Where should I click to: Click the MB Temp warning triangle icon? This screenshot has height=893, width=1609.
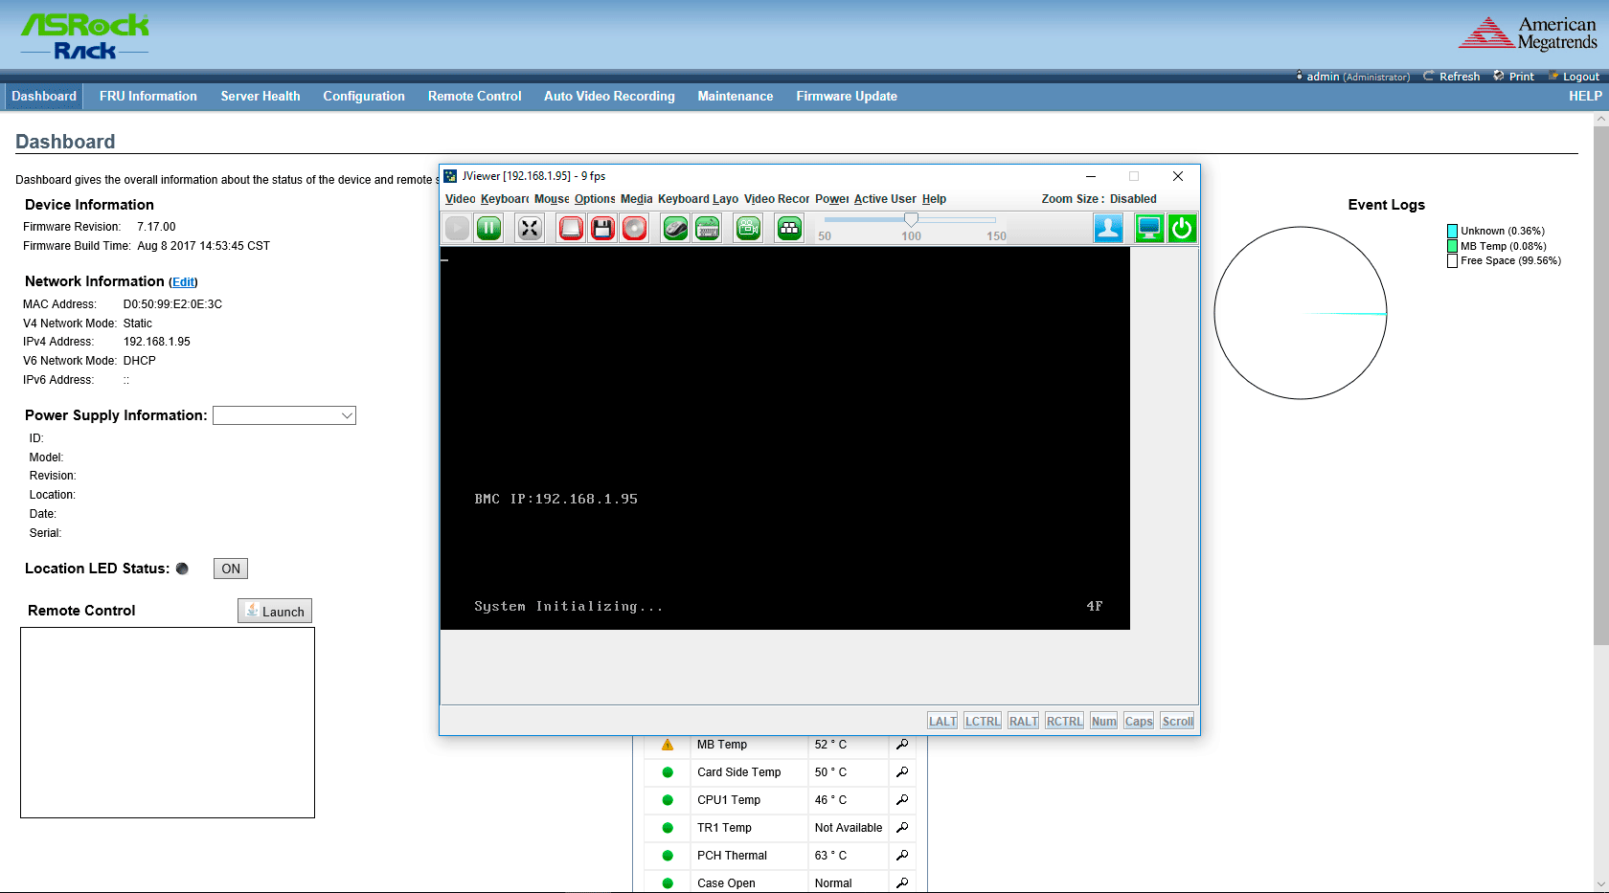click(668, 745)
